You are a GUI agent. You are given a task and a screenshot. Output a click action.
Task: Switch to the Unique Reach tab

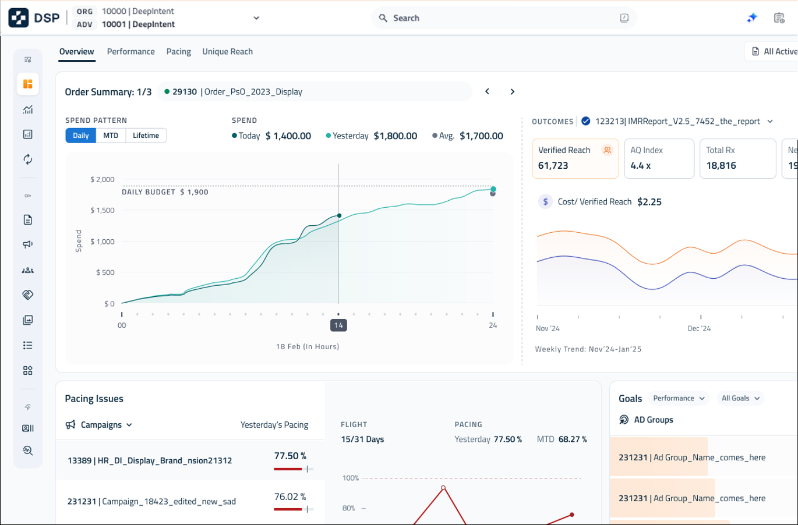click(x=228, y=52)
